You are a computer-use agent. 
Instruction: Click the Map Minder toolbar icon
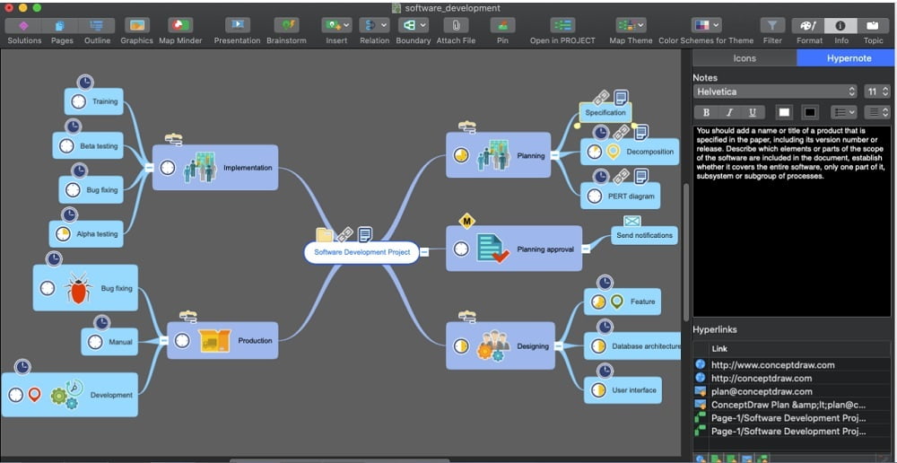(180, 26)
